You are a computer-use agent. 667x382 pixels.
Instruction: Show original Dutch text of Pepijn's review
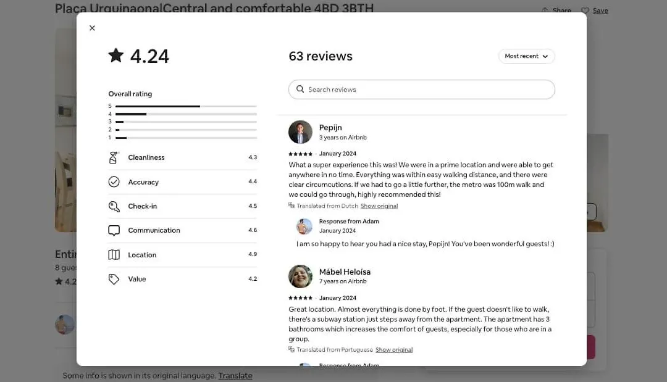click(379, 206)
